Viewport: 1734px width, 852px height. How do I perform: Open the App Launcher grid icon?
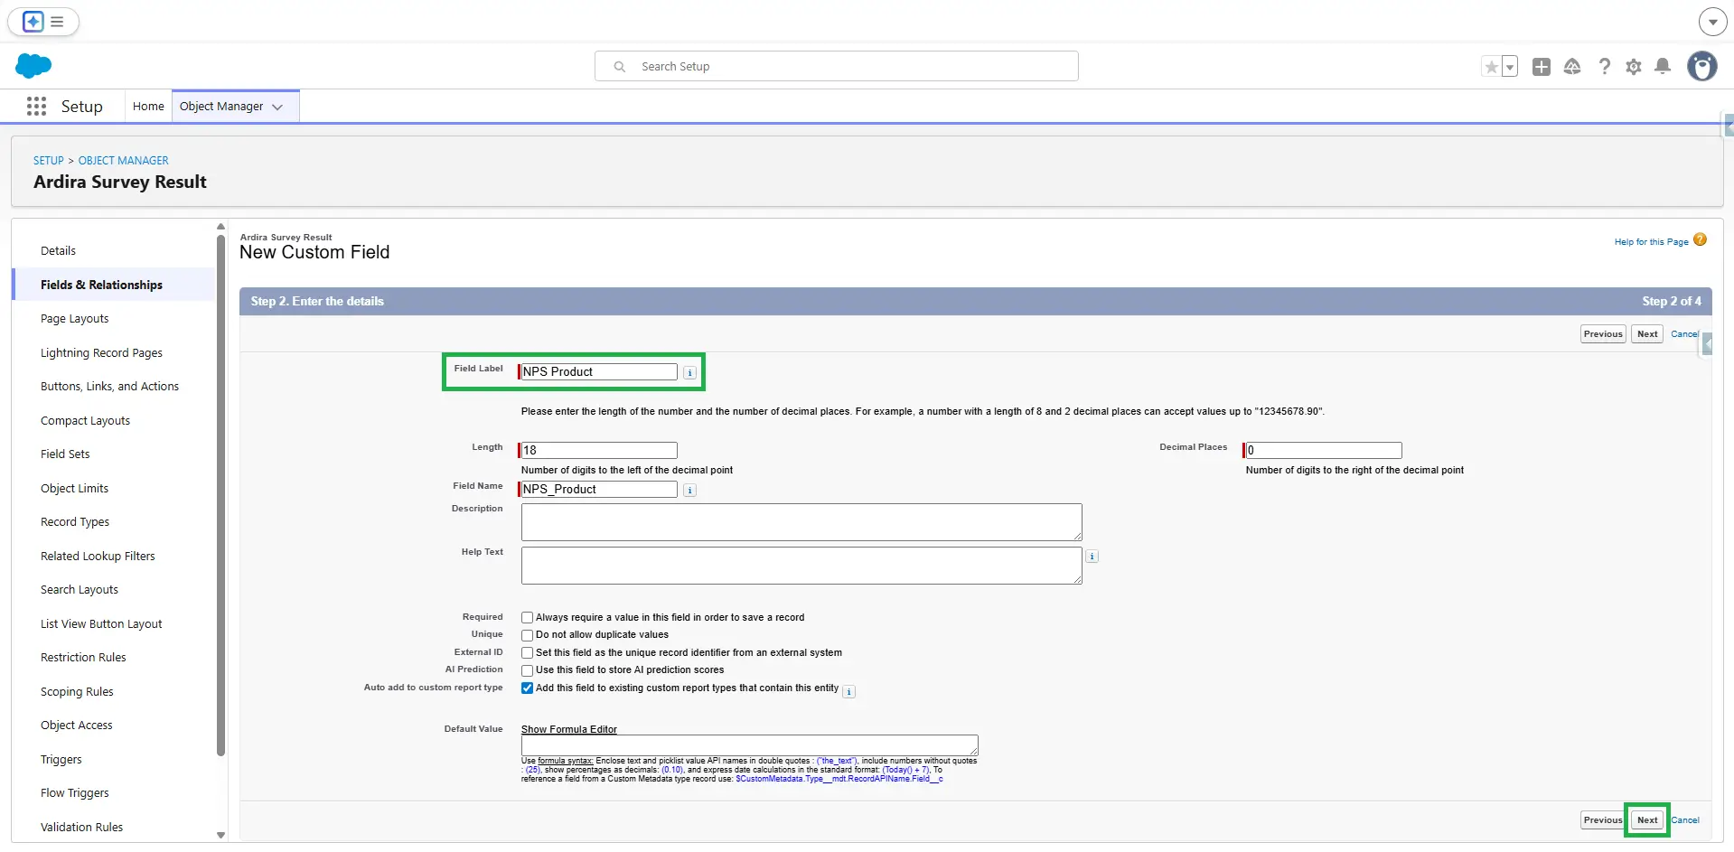(x=36, y=107)
